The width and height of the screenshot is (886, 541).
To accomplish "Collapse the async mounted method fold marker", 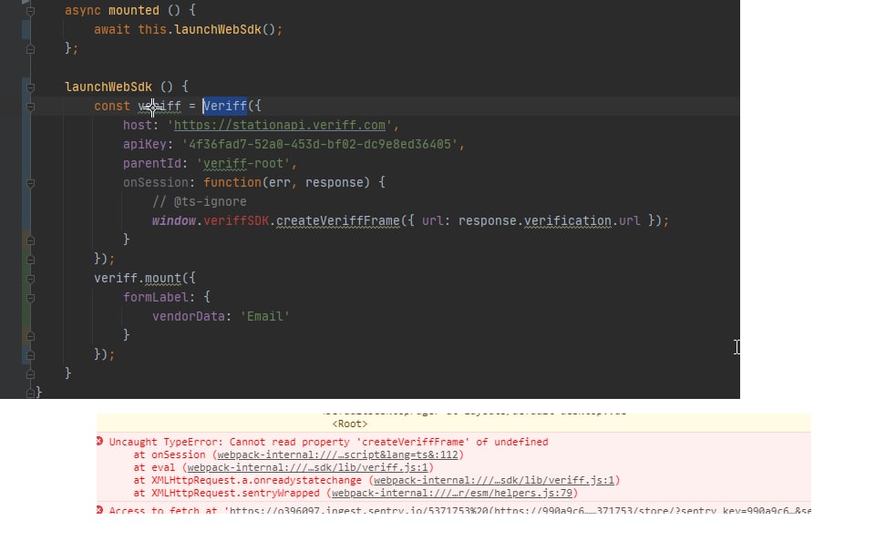I will 30,11.
